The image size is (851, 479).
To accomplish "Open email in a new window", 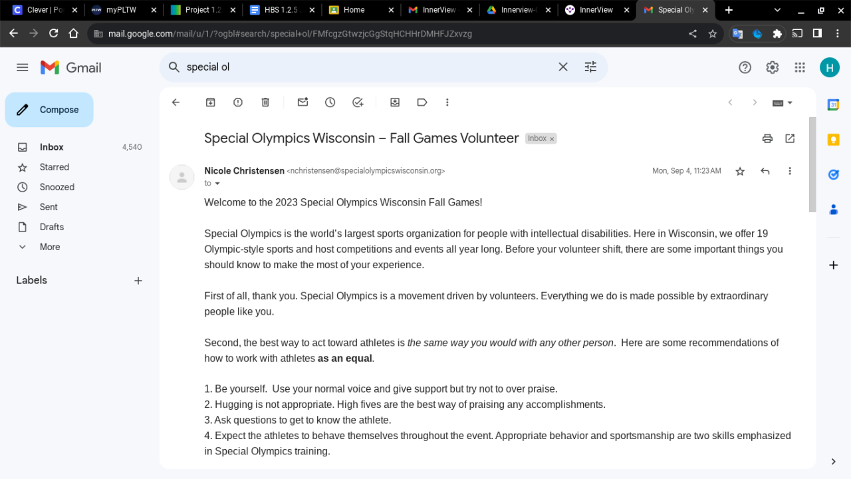I will (790, 138).
